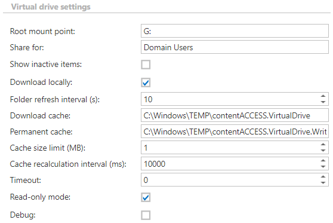Click the Timeout label

click(26, 180)
